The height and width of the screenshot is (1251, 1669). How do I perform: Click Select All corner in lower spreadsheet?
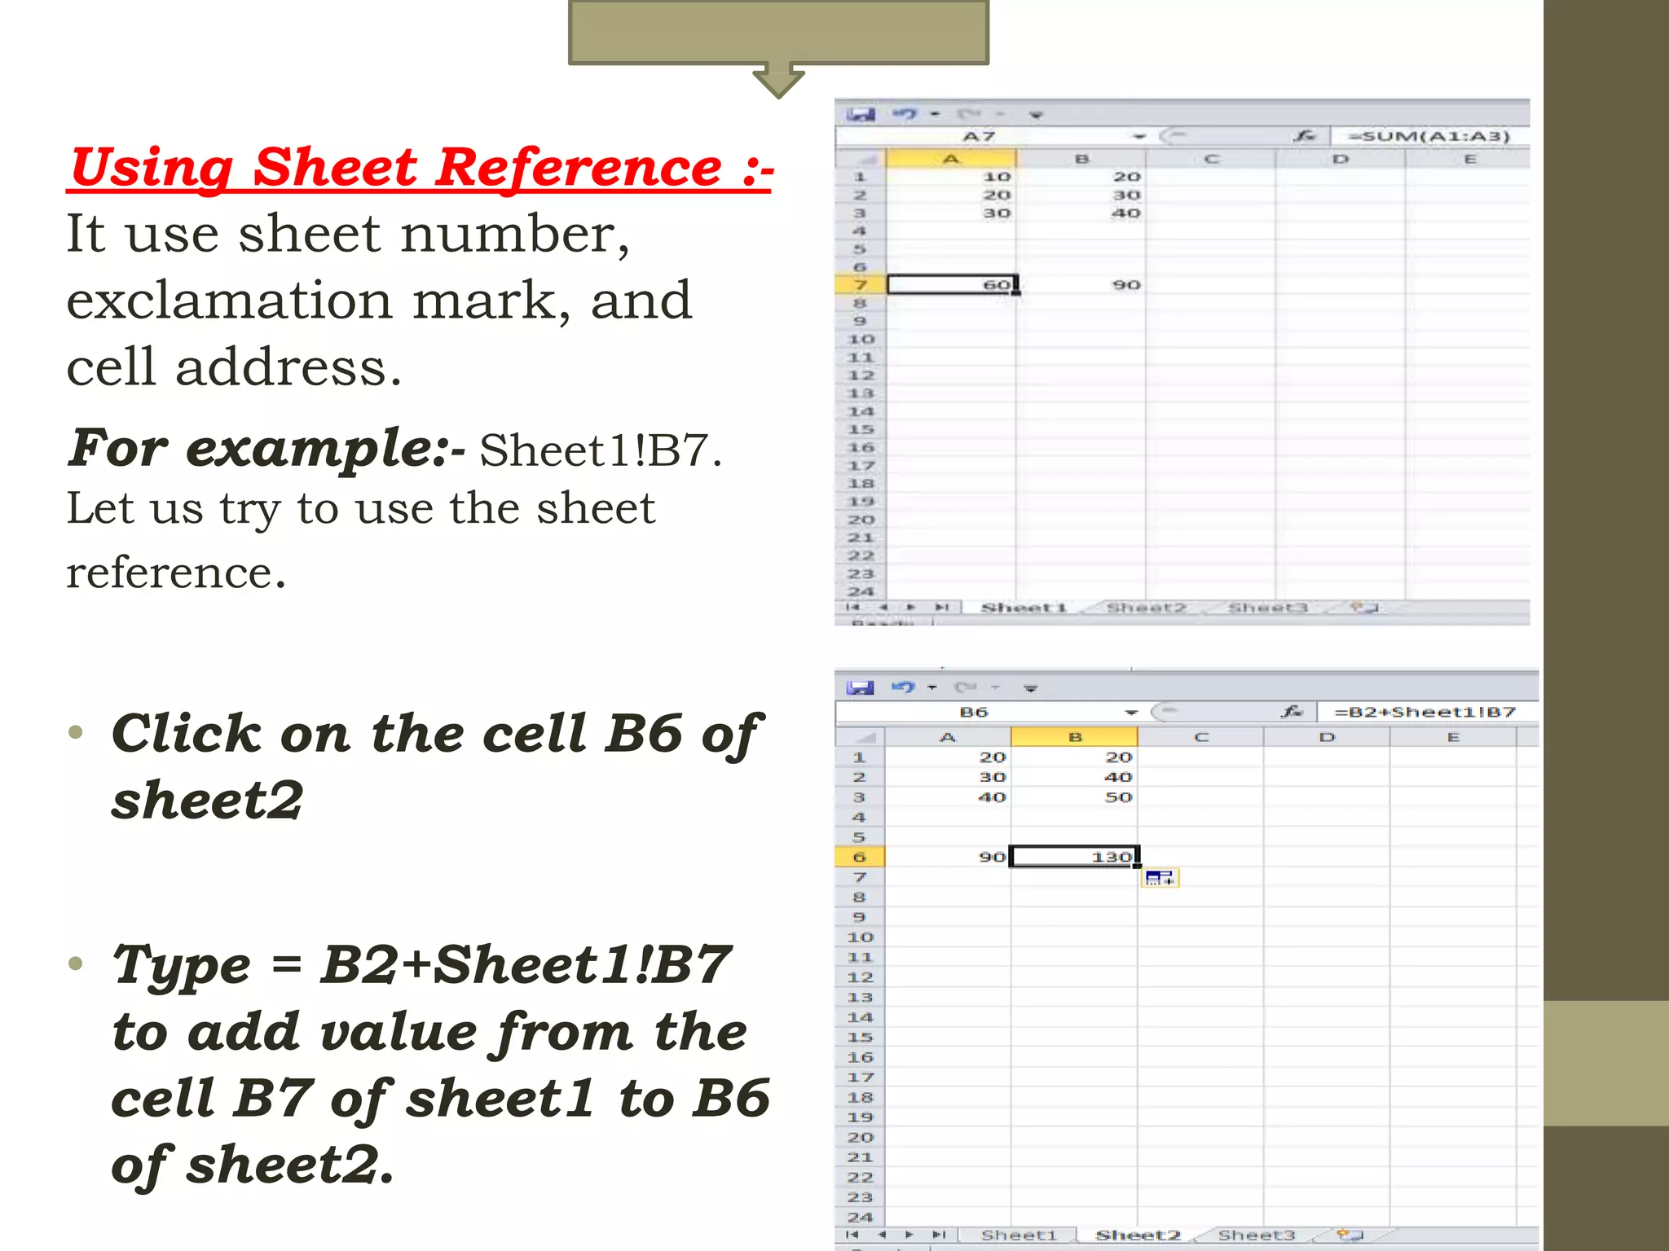tap(861, 737)
